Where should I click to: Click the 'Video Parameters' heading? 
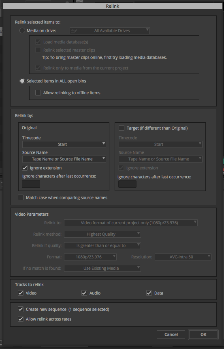[32, 214]
